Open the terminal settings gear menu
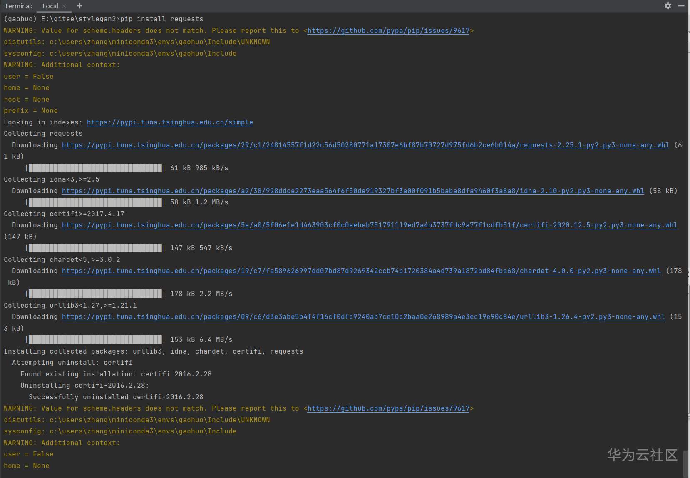The width and height of the screenshot is (690, 478). click(x=668, y=6)
